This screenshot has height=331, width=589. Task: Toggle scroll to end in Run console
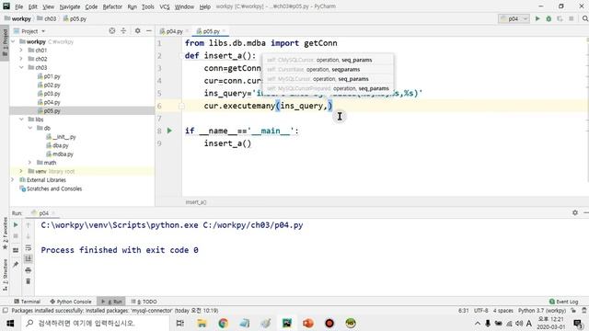tap(29, 258)
